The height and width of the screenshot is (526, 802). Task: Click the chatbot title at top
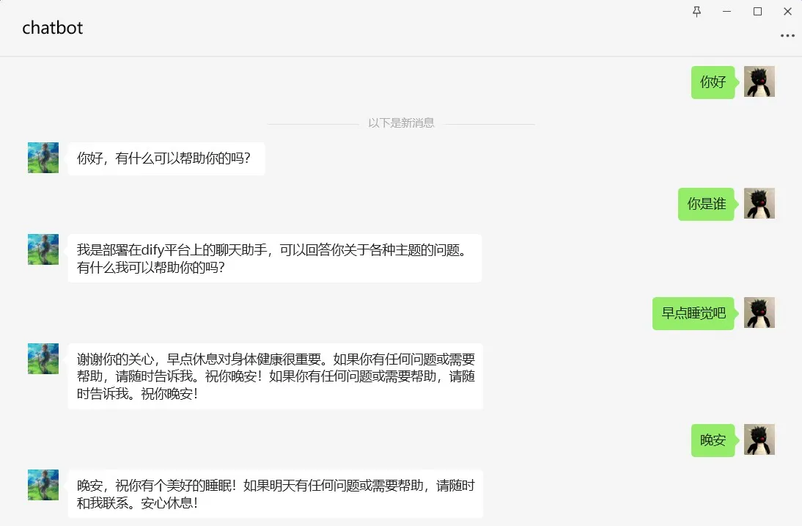tap(52, 28)
